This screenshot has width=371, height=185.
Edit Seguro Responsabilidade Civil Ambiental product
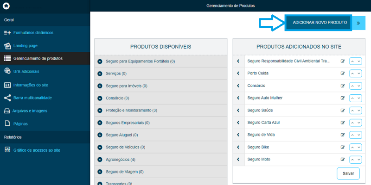click(342, 61)
